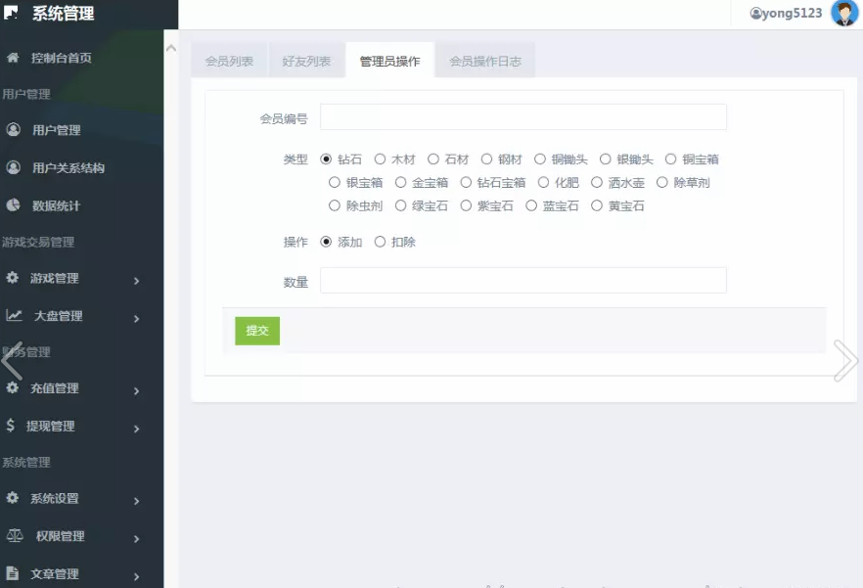This screenshot has width=863, height=588.
Task: Open the 管理员操作 tab
Action: pos(389,61)
